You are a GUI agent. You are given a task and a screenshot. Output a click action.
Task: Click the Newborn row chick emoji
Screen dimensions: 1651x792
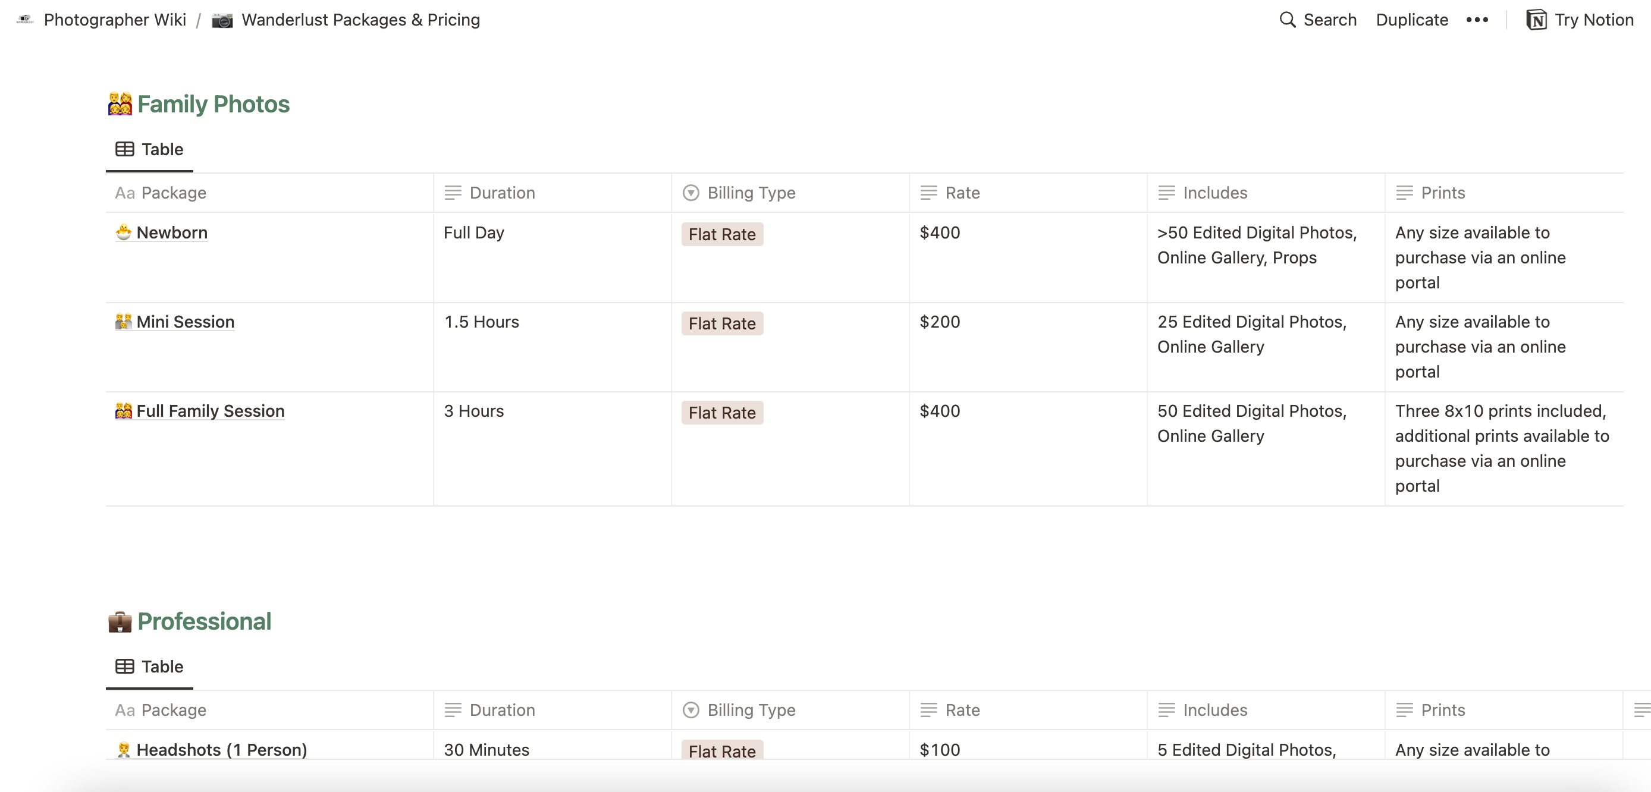(x=123, y=232)
